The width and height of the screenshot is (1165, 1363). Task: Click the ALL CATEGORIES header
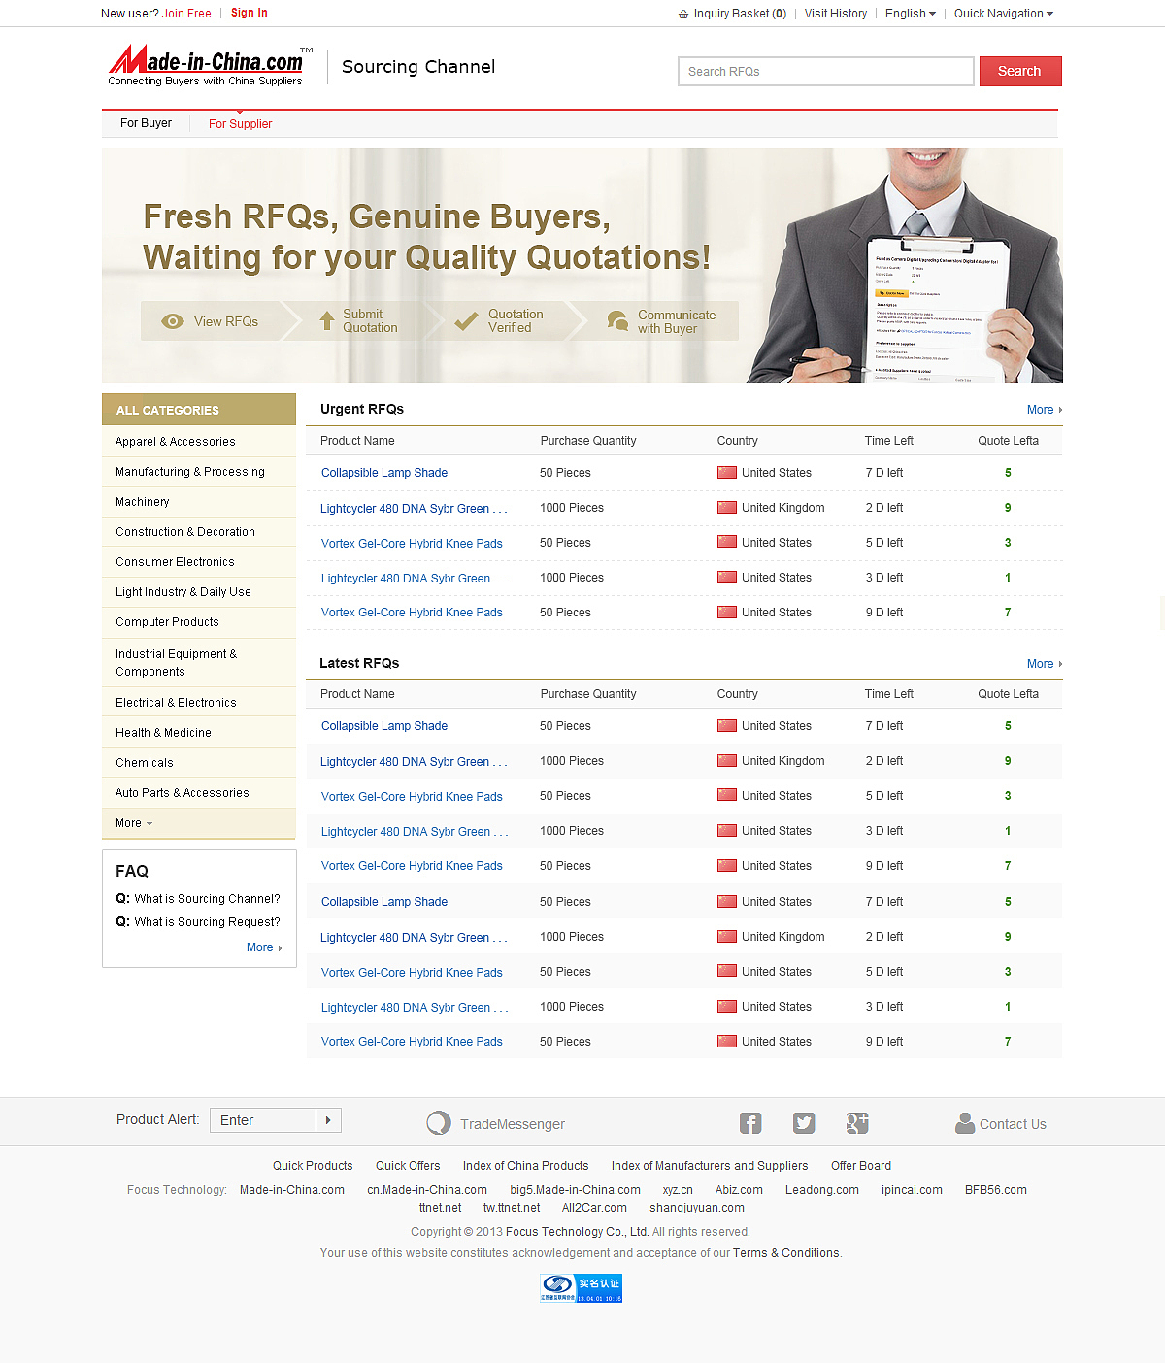tap(199, 410)
